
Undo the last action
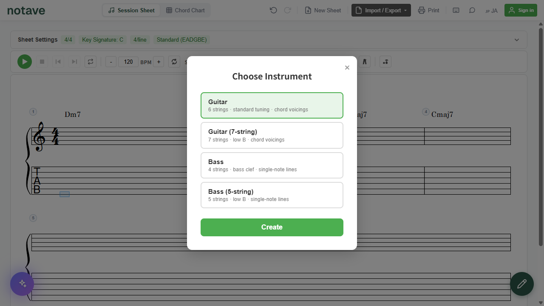(273, 10)
